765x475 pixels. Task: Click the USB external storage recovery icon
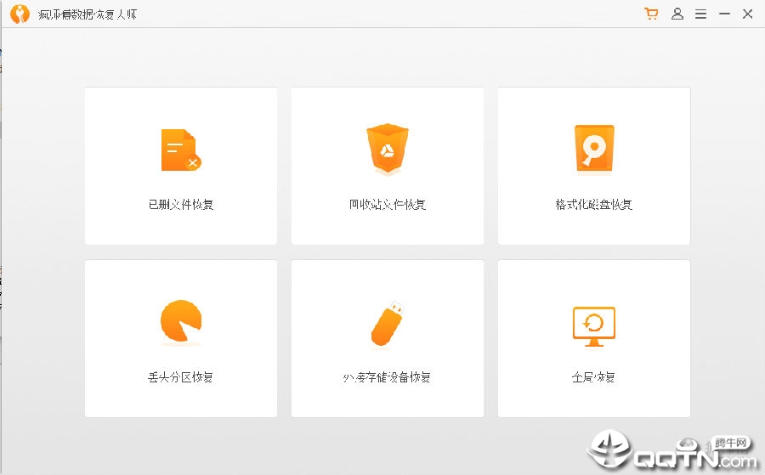point(388,324)
